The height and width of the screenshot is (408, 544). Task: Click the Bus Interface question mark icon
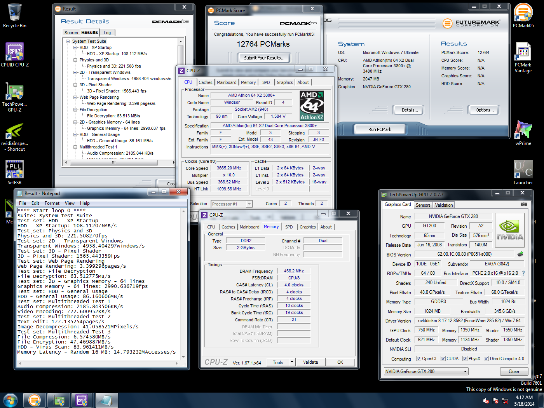[x=523, y=273]
